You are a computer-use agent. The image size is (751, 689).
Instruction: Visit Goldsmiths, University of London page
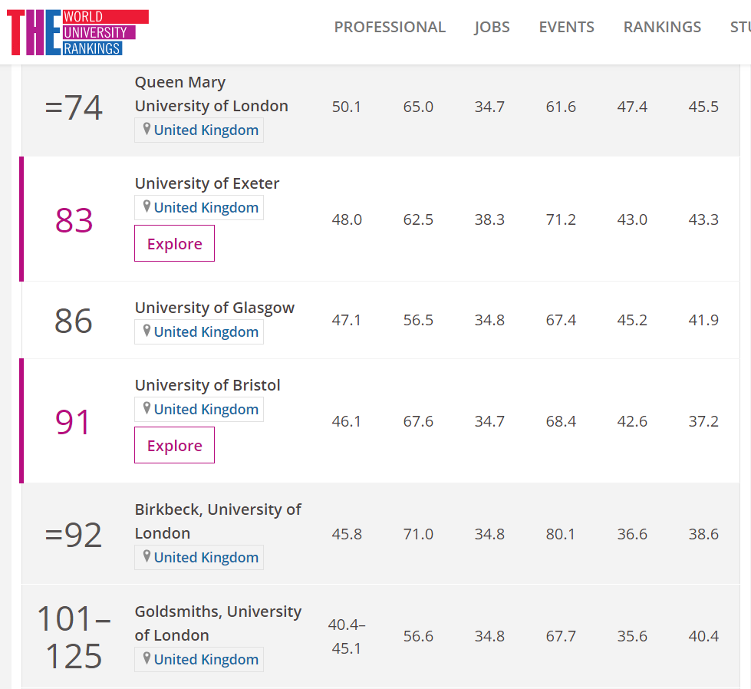pyautogui.click(x=218, y=623)
